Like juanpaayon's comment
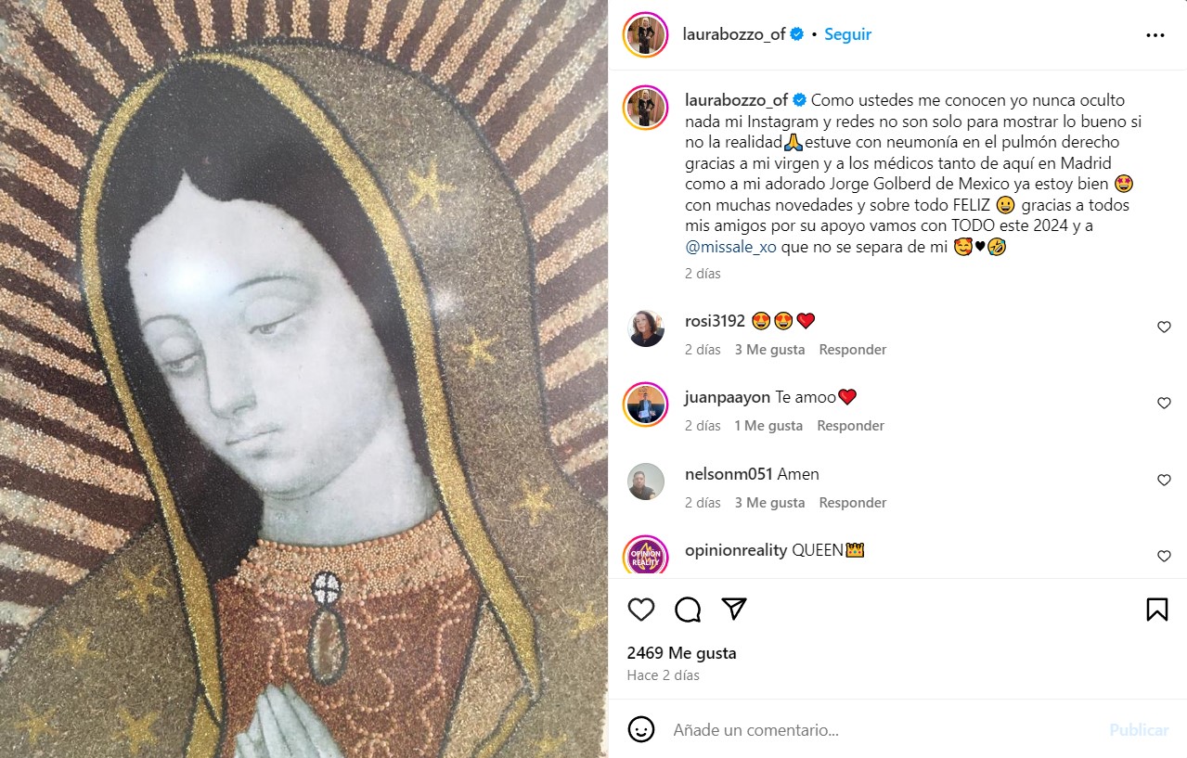The height and width of the screenshot is (758, 1187). [x=1164, y=404]
